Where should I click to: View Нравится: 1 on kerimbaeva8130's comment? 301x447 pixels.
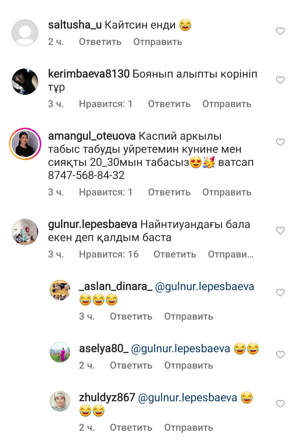(106, 104)
